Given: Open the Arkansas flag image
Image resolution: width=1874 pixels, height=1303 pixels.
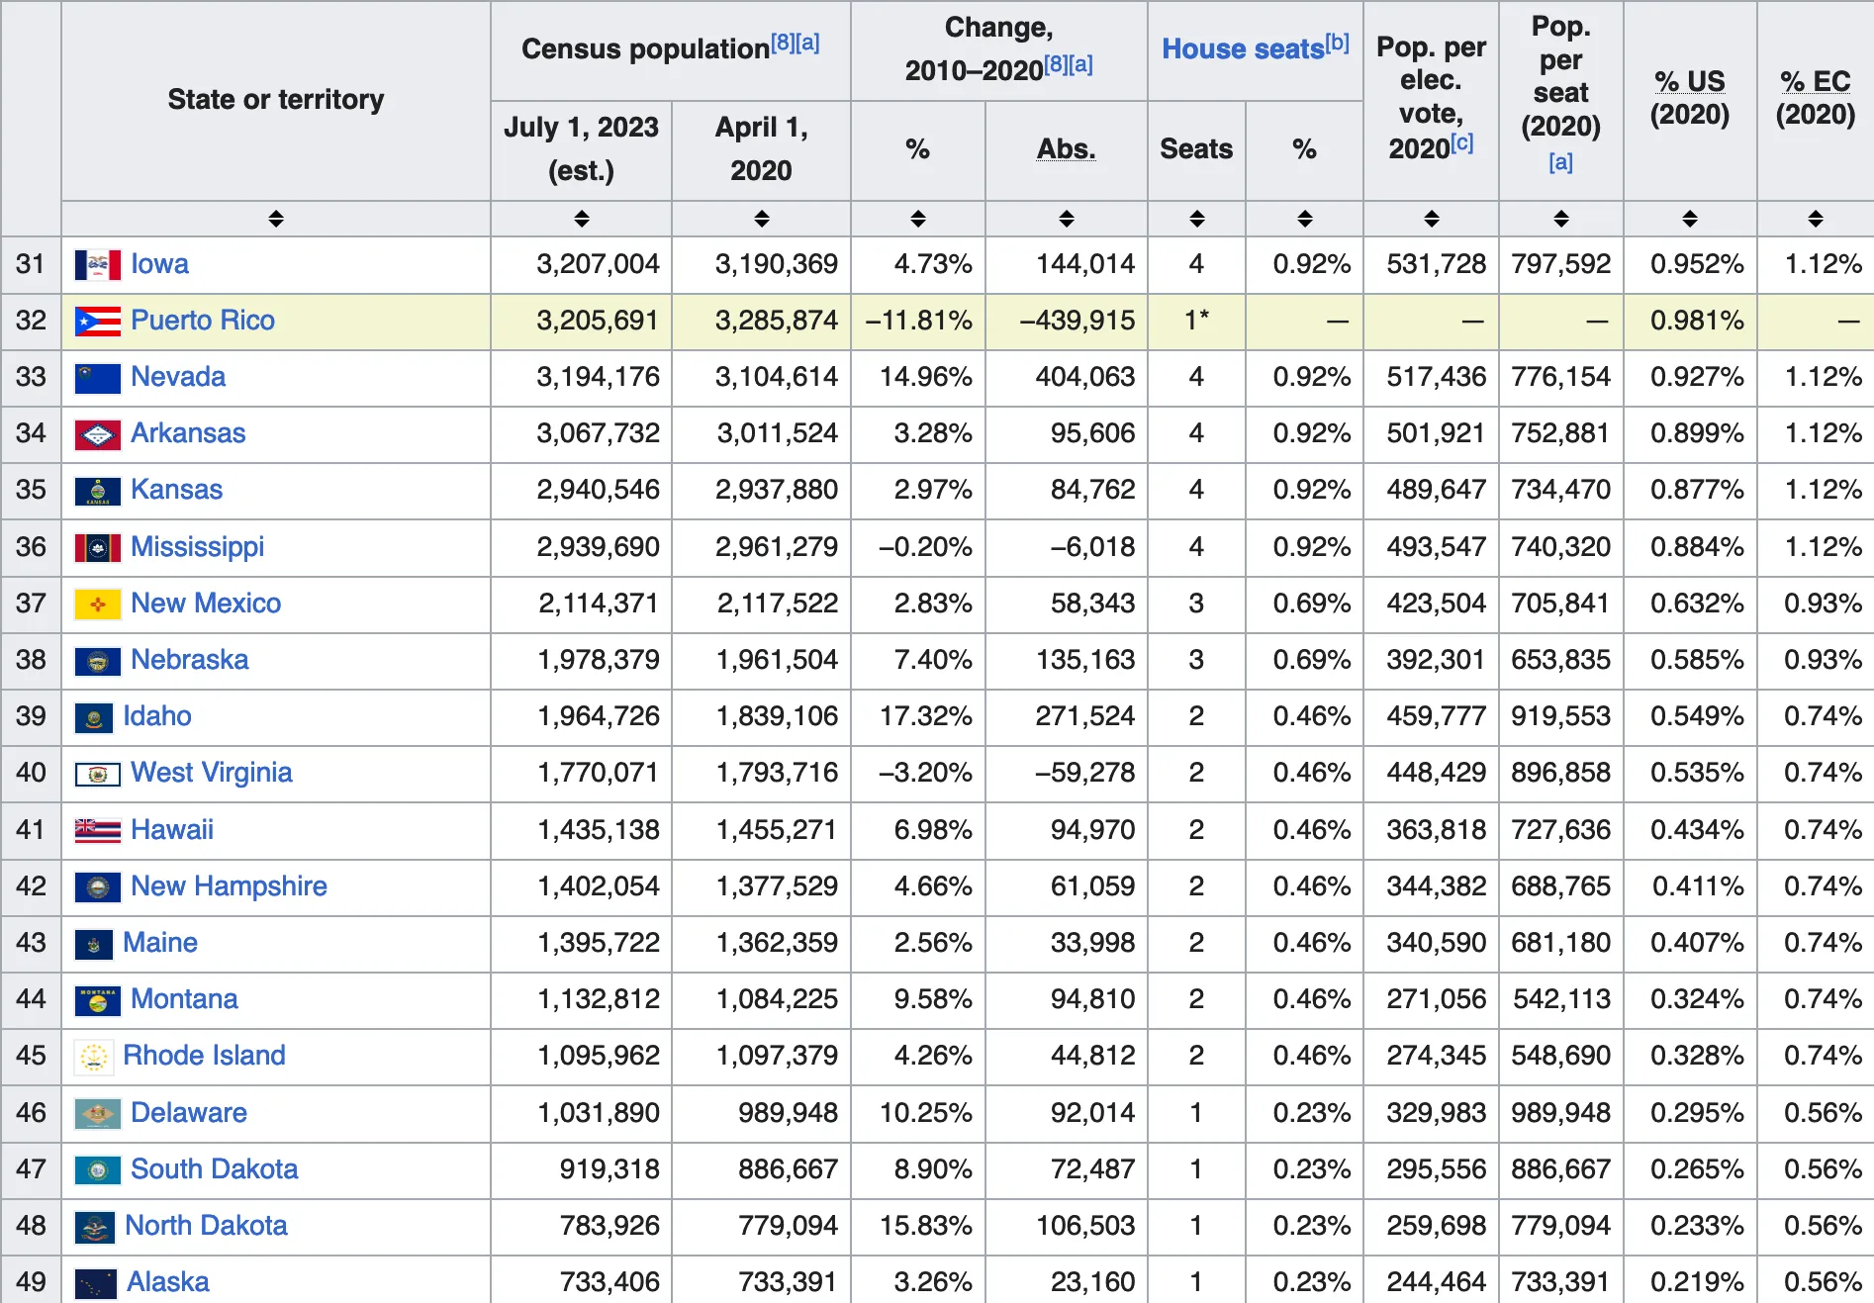Looking at the screenshot, I should pyautogui.click(x=97, y=433).
